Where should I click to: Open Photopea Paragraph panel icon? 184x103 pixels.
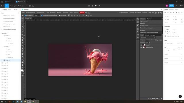click(x=138, y=31)
